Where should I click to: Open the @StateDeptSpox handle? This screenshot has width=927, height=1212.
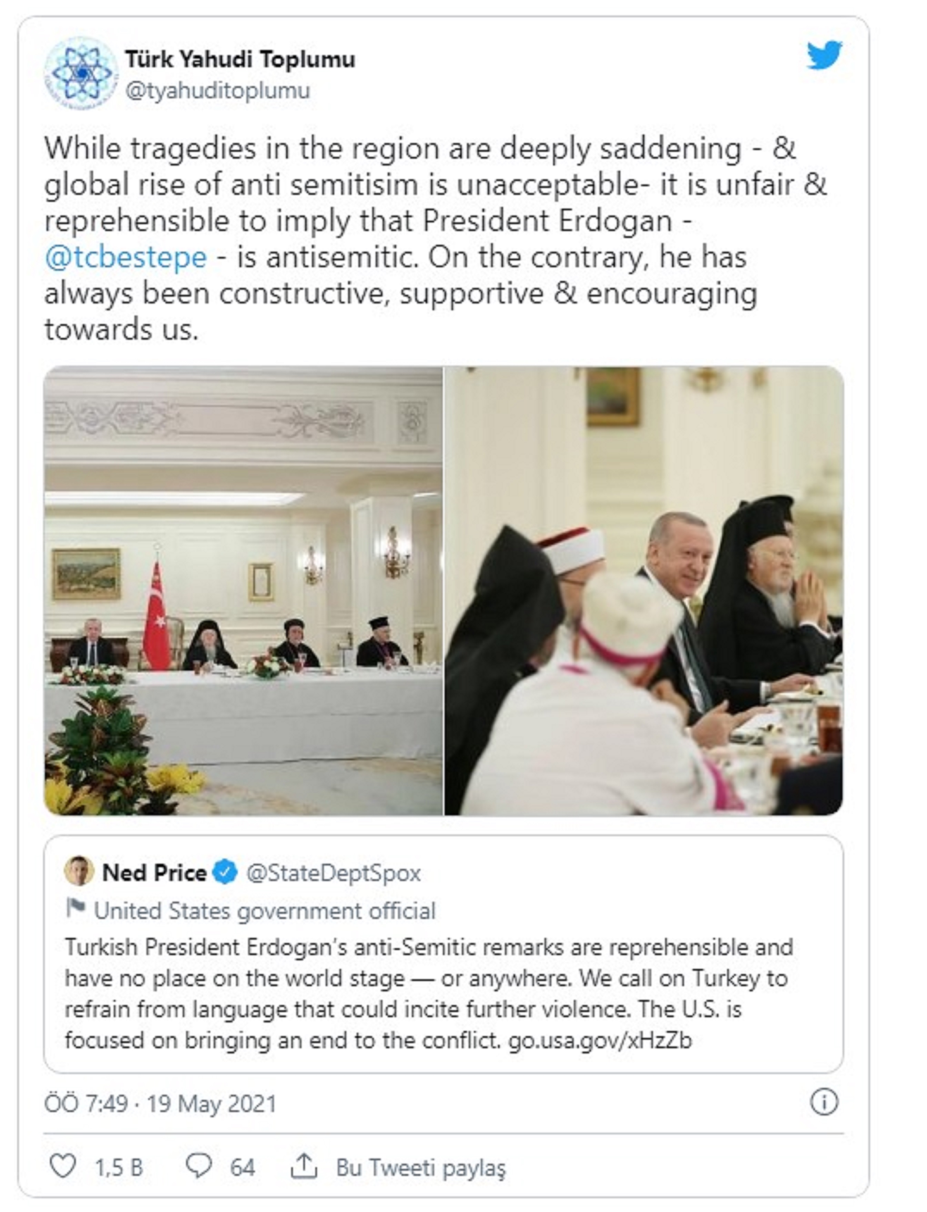333,873
